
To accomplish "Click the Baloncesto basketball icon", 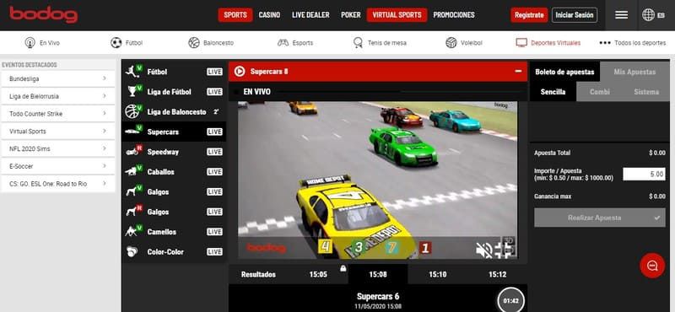I will click(194, 43).
